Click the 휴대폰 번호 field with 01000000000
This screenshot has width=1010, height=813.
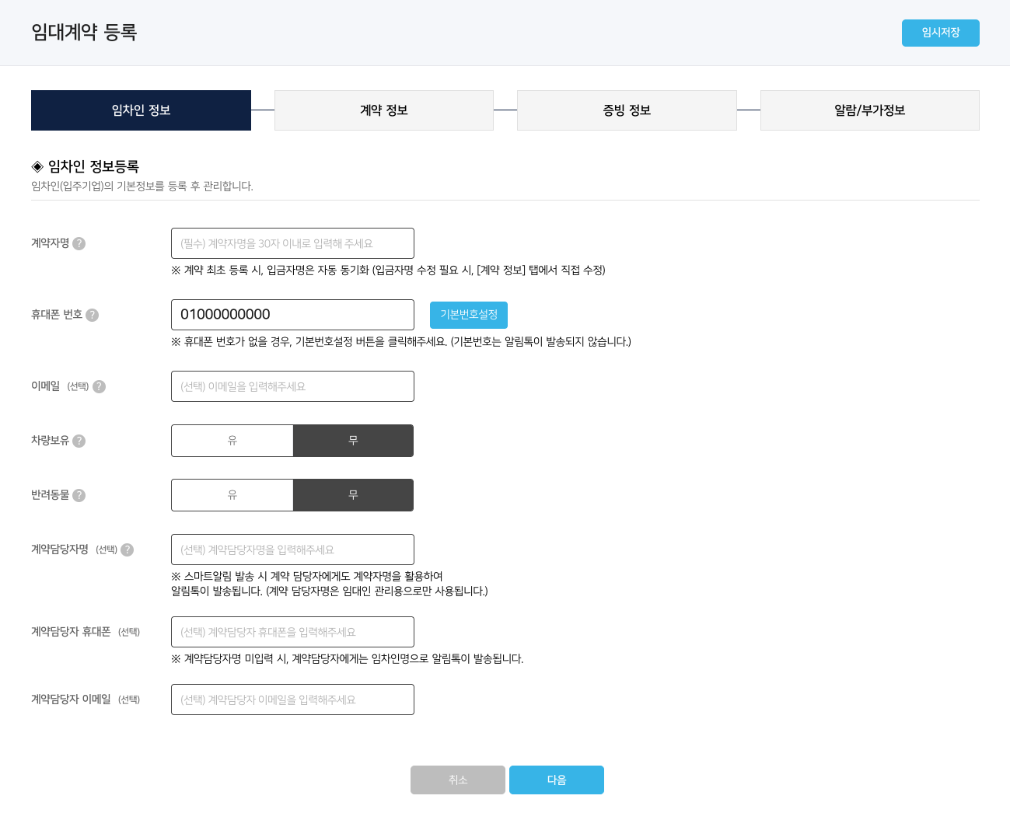[x=292, y=315]
